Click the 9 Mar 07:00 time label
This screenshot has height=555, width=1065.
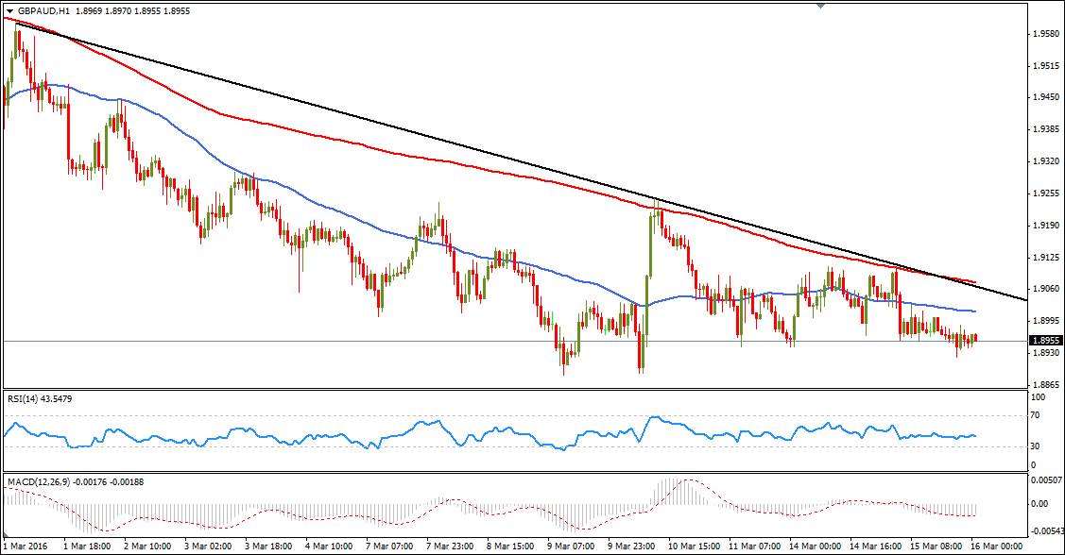point(571,547)
